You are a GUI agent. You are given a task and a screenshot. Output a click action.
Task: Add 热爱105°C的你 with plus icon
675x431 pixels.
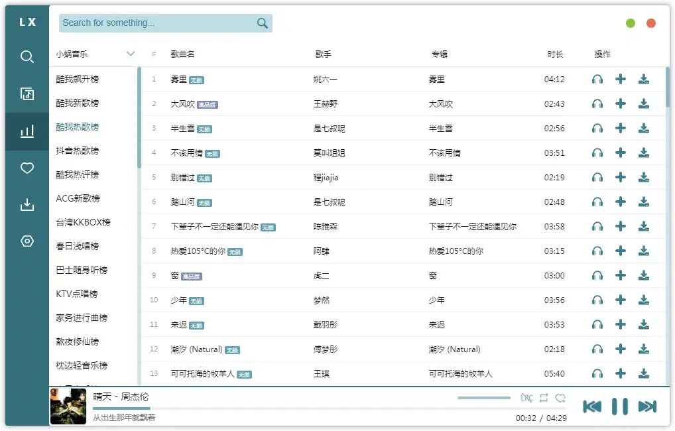[x=621, y=251]
